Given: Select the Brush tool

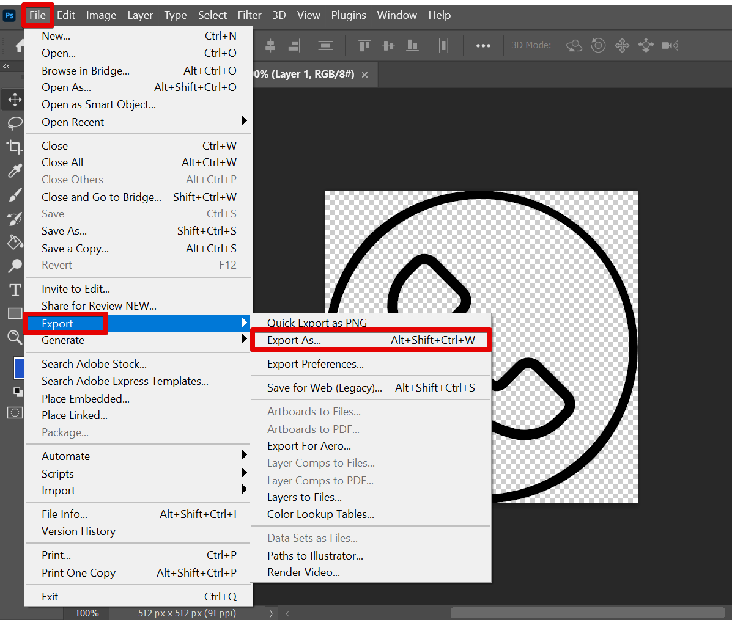Looking at the screenshot, I should [15, 195].
